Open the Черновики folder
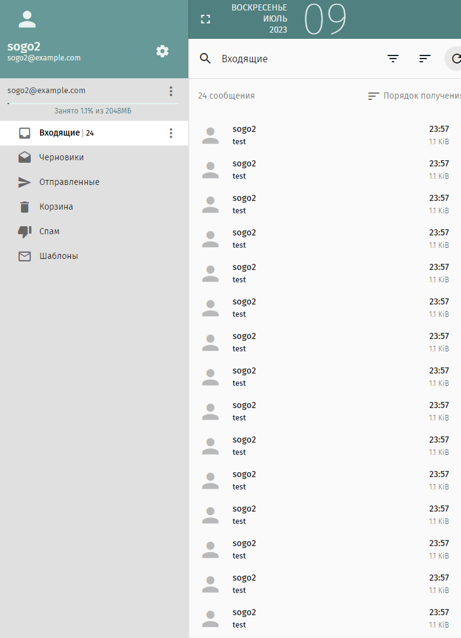This screenshot has height=638, width=461. (x=61, y=158)
